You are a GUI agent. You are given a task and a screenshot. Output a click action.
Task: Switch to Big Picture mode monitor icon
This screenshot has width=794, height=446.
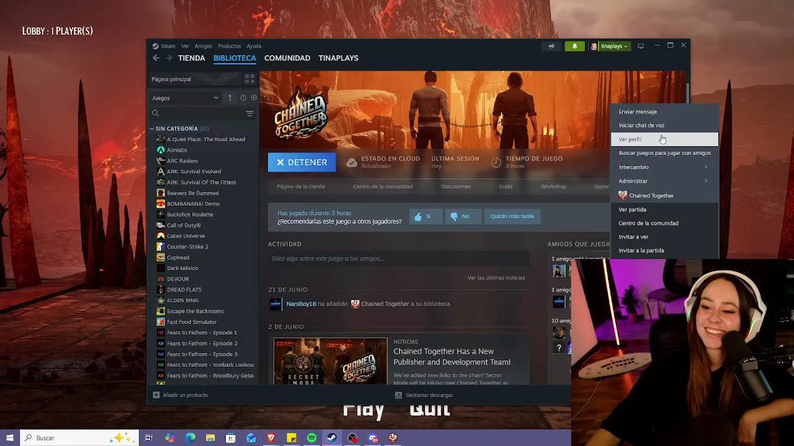pyautogui.click(x=641, y=46)
